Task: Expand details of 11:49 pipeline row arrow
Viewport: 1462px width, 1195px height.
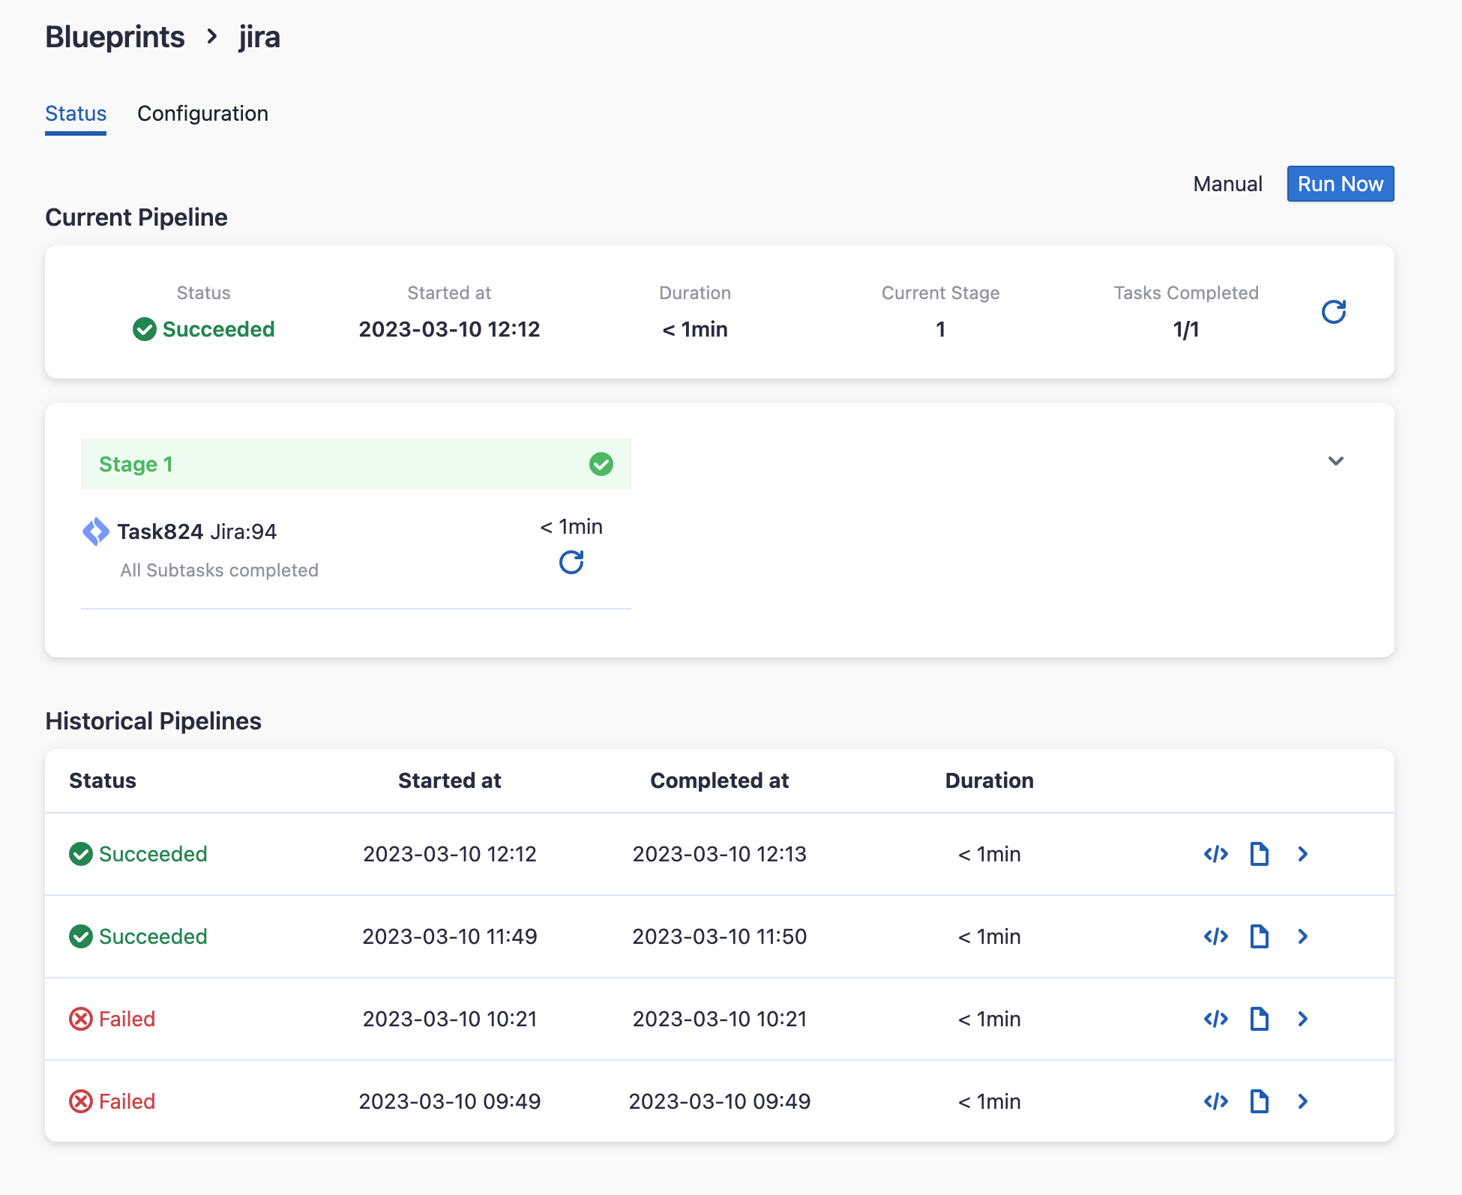Action: coord(1302,936)
